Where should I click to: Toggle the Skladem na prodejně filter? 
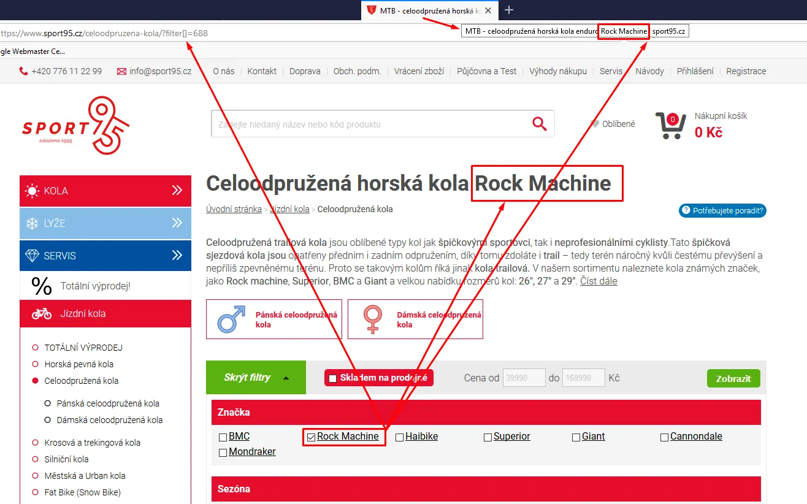pyautogui.click(x=332, y=378)
